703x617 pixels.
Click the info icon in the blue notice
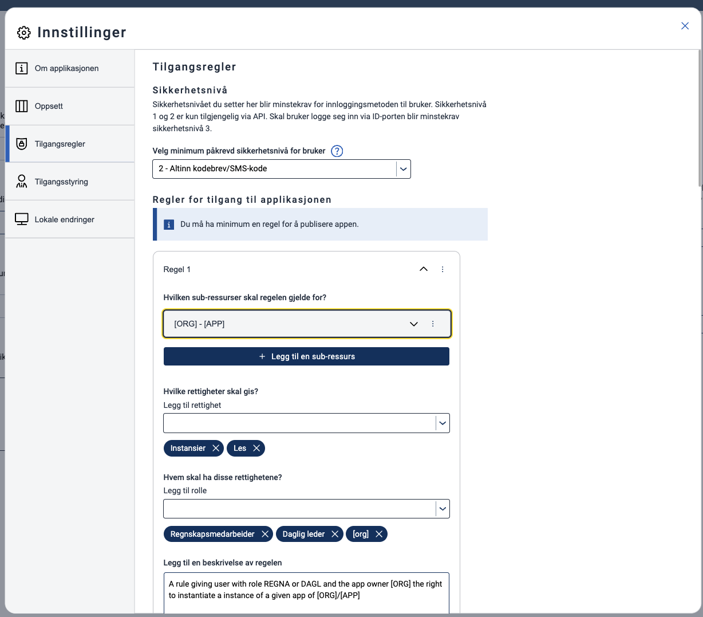(x=169, y=225)
